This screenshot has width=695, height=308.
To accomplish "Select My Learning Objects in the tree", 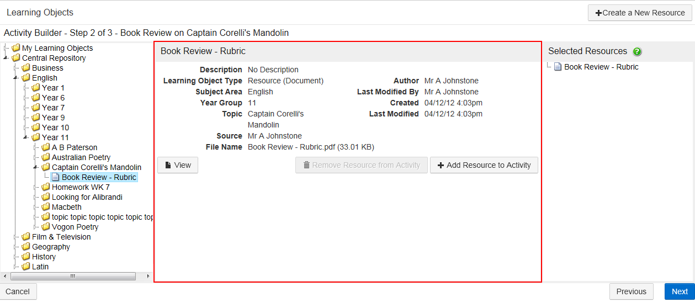I will pos(57,48).
